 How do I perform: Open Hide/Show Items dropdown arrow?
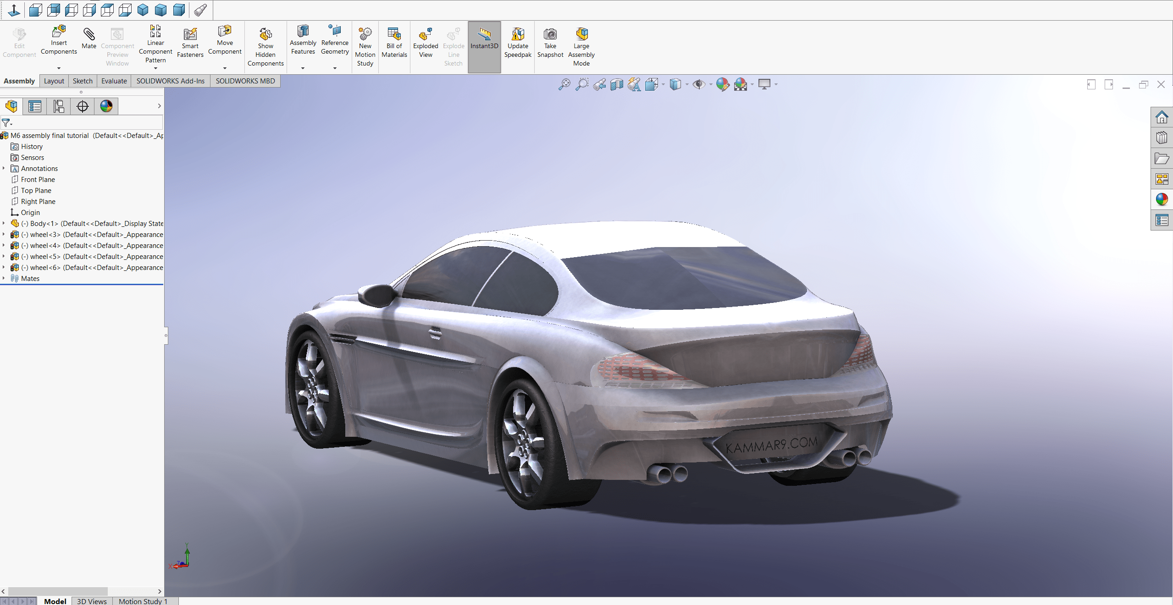tap(711, 84)
